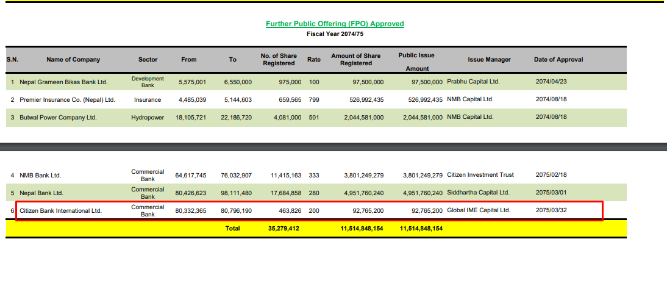Click the Total label in yellow row
This screenshot has width=667, height=300.
232,229
